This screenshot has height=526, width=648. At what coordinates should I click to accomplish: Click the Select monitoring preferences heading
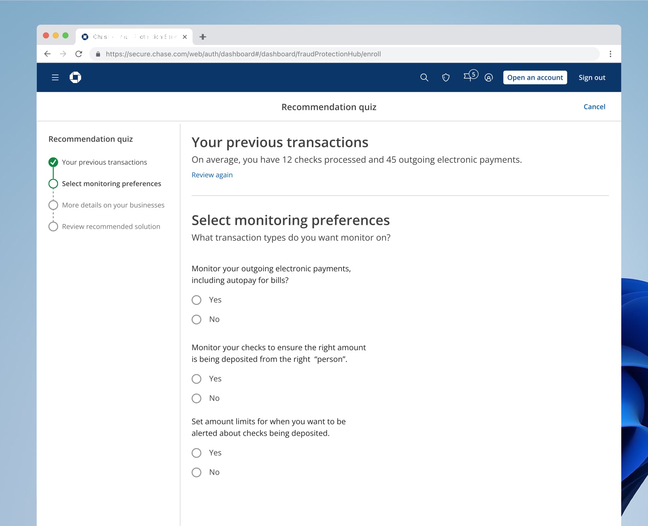(290, 220)
